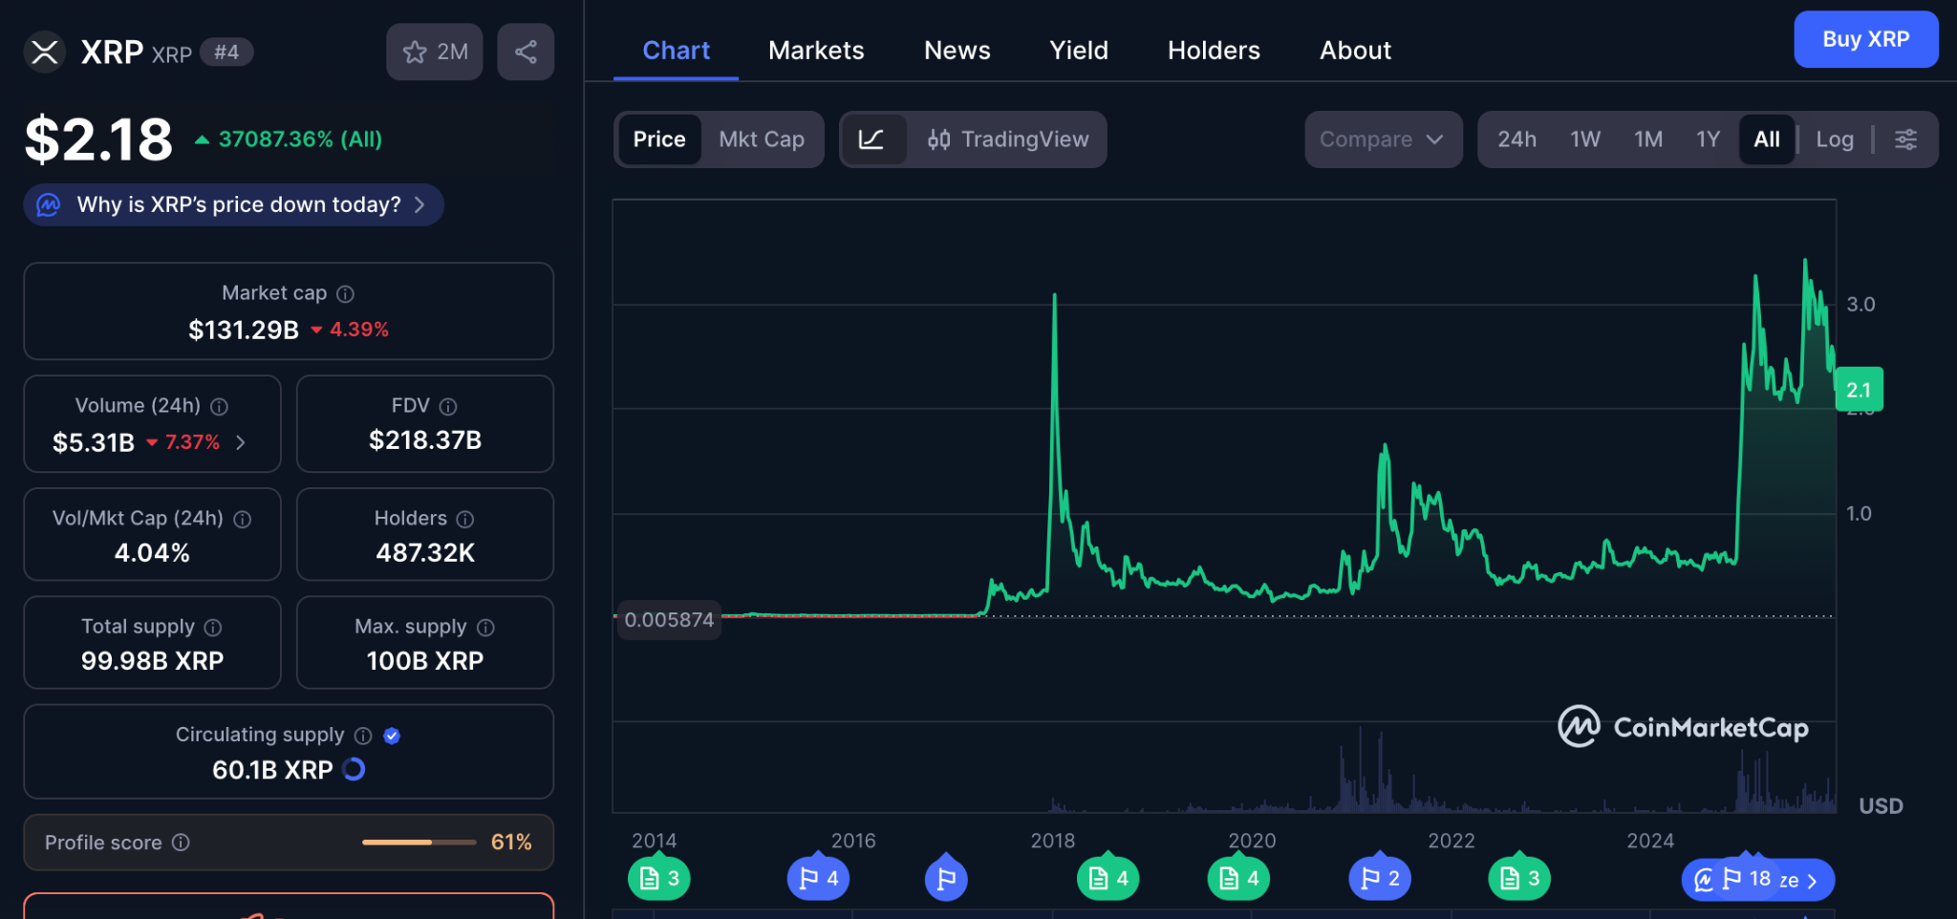Click the FDV info icon
Image resolution: width=1957 pixels, height=919 pixels.
448,407
